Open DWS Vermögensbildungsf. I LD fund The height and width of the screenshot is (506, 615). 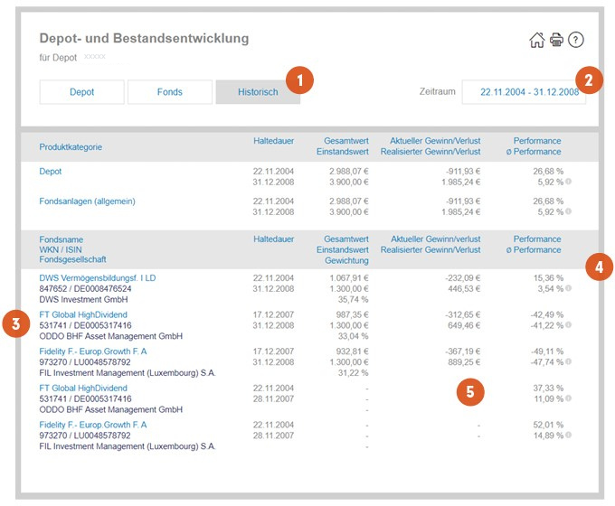pyautogui.click(x=98, y=277)
